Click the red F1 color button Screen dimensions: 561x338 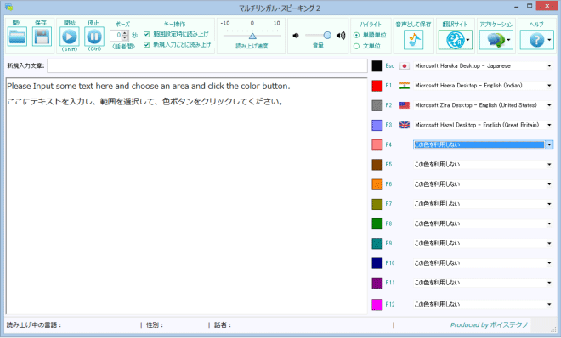click(377, 86)
